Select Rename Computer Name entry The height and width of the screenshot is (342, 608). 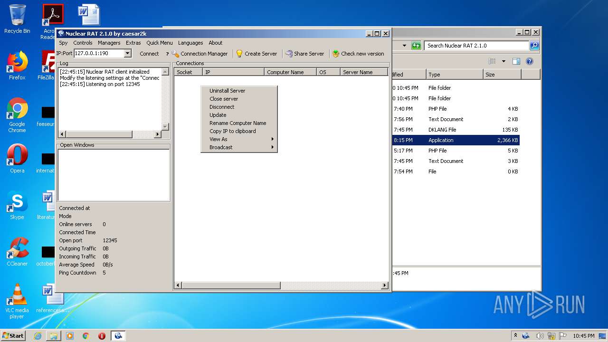click(239, 123)
